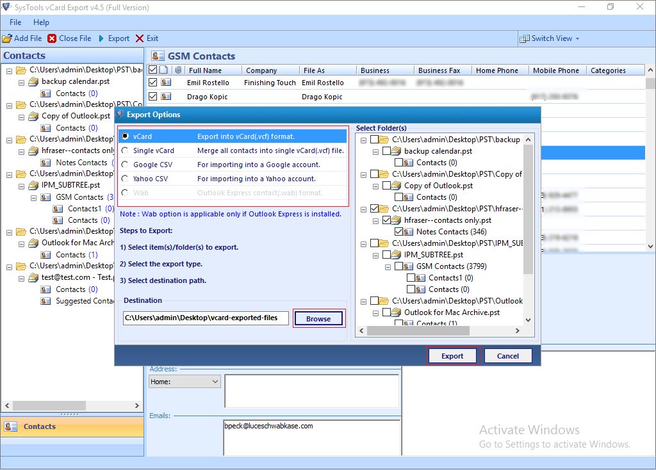Sort by the Mobile Phone column header
656x470 pixels.
(x=557, y=70)
